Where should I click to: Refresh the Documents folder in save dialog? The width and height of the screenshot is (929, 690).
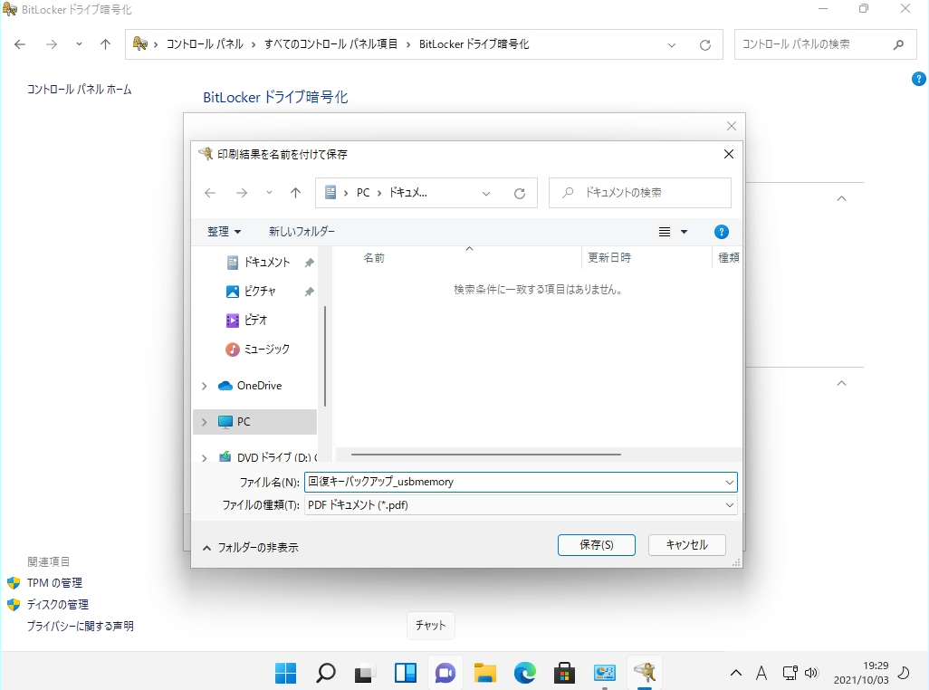point(520,193)
